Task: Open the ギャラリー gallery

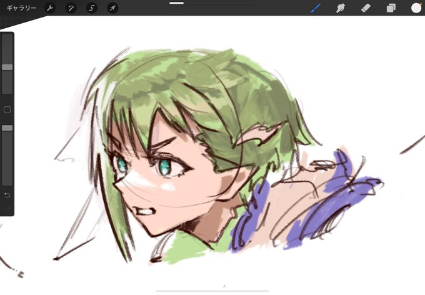Action: (21, 8)
